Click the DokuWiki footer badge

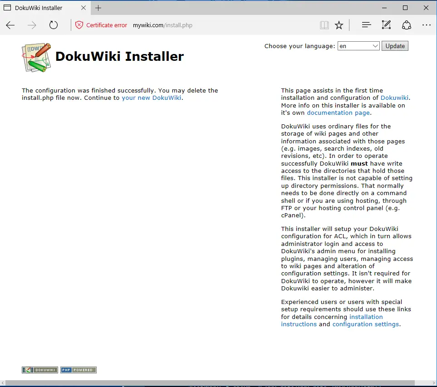click(x=40, y=370)
